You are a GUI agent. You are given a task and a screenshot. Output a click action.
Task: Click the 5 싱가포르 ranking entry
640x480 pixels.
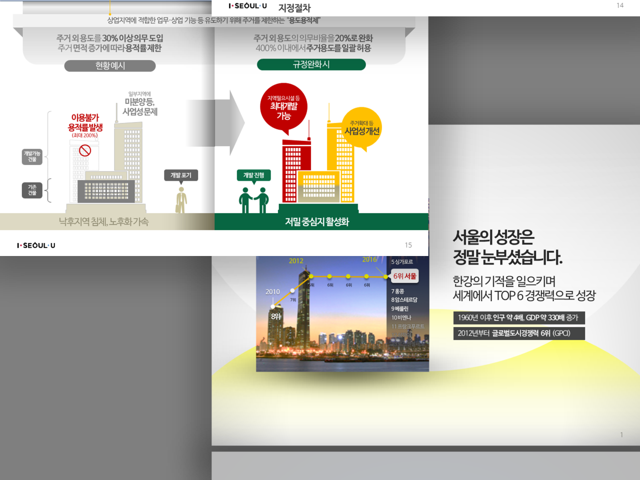402,261
